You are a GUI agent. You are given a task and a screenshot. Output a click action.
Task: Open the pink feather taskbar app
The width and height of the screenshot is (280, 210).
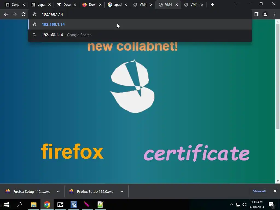click(87, 205)
